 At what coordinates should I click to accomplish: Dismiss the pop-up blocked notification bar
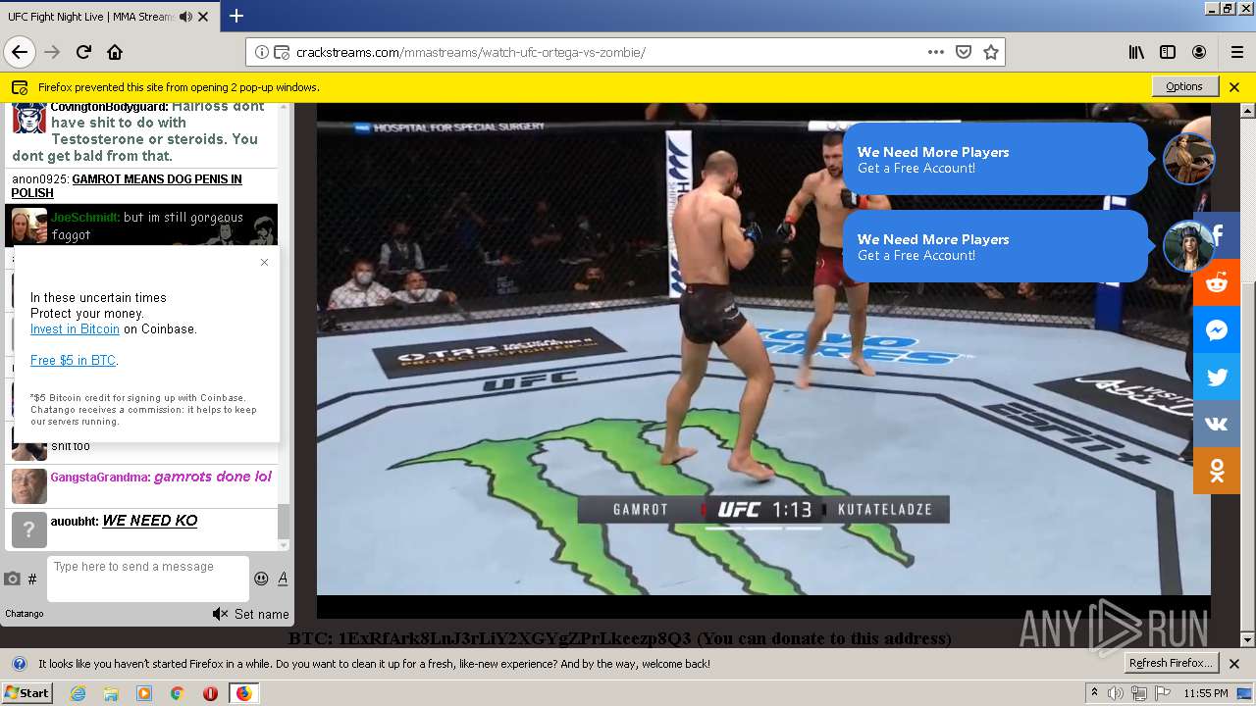coord(1234,86)
